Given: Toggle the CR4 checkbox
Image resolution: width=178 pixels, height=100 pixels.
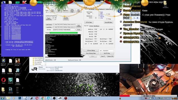Looking at the screenshot, I should pos(107,14).
